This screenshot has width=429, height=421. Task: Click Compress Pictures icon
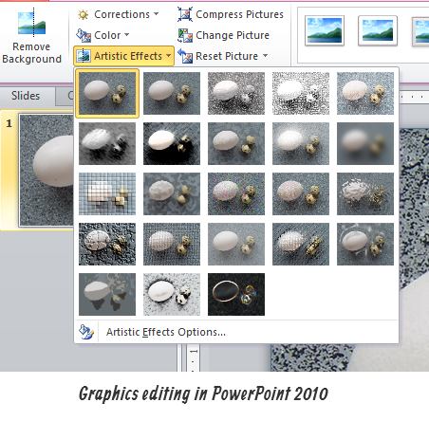pos(185,14)
